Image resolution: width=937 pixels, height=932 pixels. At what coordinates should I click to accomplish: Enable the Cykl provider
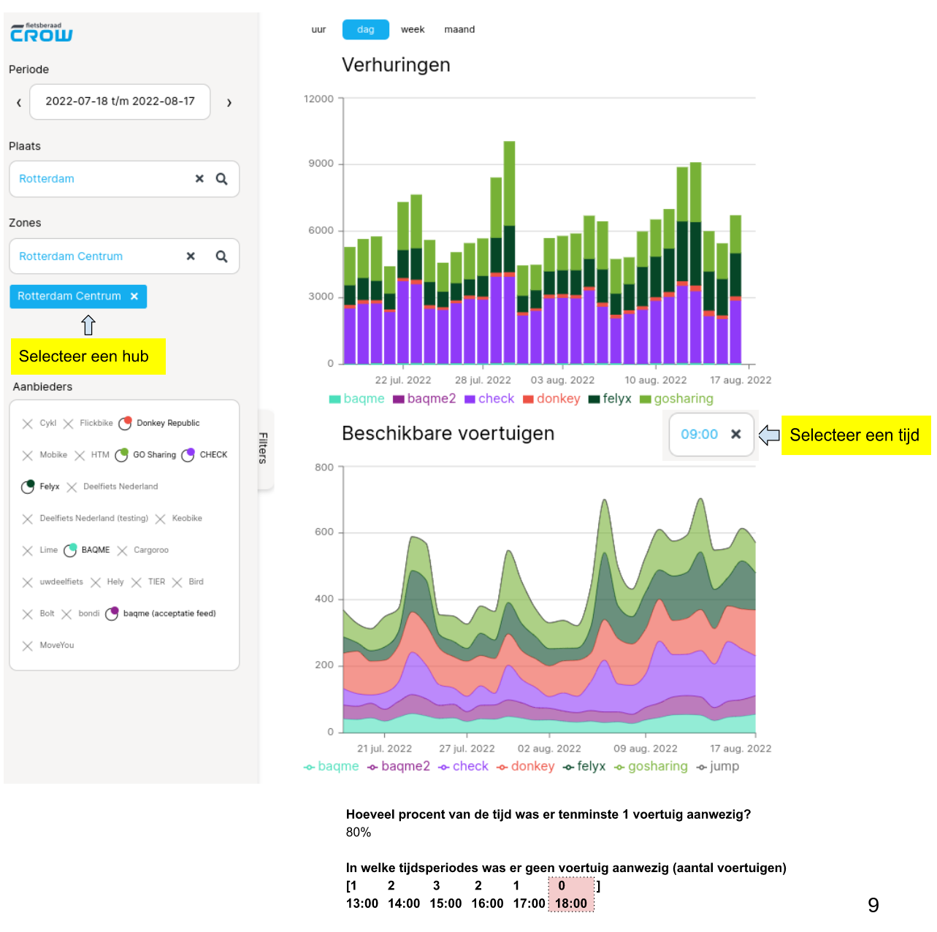click(x=39, y=424)
